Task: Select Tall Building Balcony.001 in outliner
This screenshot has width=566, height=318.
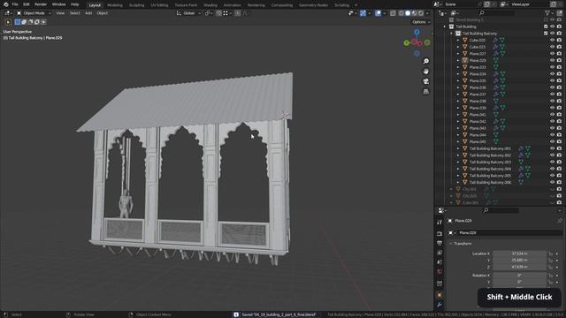Action: click(490, 148)
